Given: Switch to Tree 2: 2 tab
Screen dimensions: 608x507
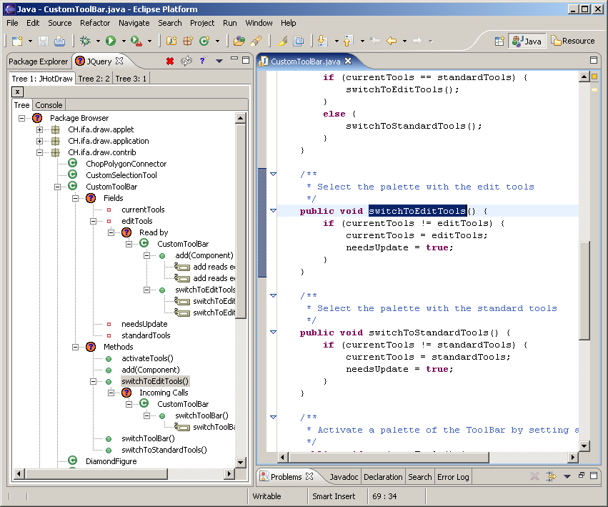Looking at the screenshot, I should (x=94, y=79).
